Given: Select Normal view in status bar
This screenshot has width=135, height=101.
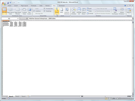Looking at the screenshot, I should [106, 98].
